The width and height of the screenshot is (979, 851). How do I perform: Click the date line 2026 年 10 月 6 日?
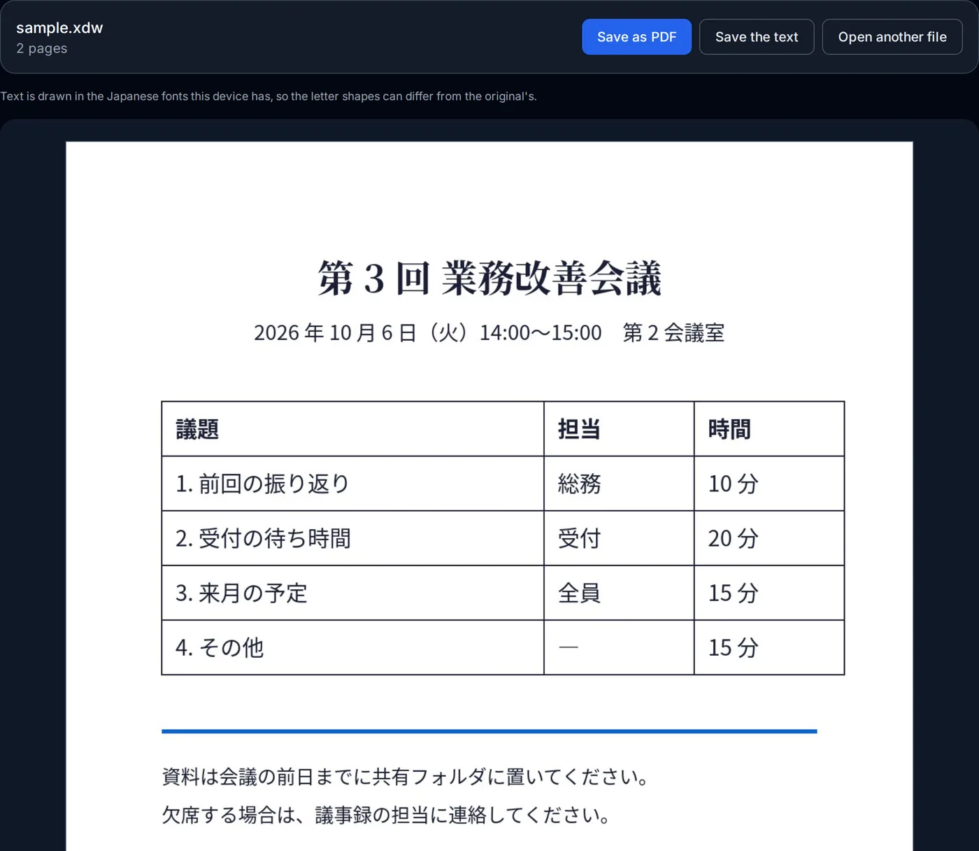pos(489,332)
